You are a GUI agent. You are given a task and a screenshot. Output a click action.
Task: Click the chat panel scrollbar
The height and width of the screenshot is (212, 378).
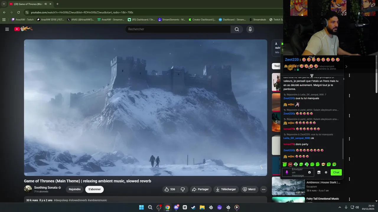point(343,149)
